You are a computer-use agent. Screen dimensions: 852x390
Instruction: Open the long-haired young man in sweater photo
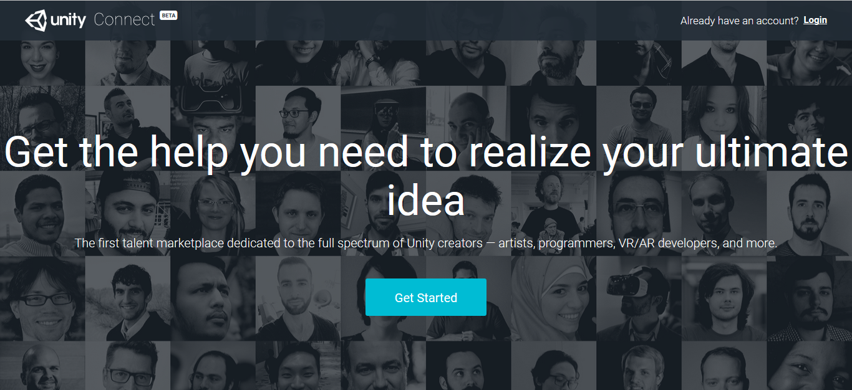point(724,298)
